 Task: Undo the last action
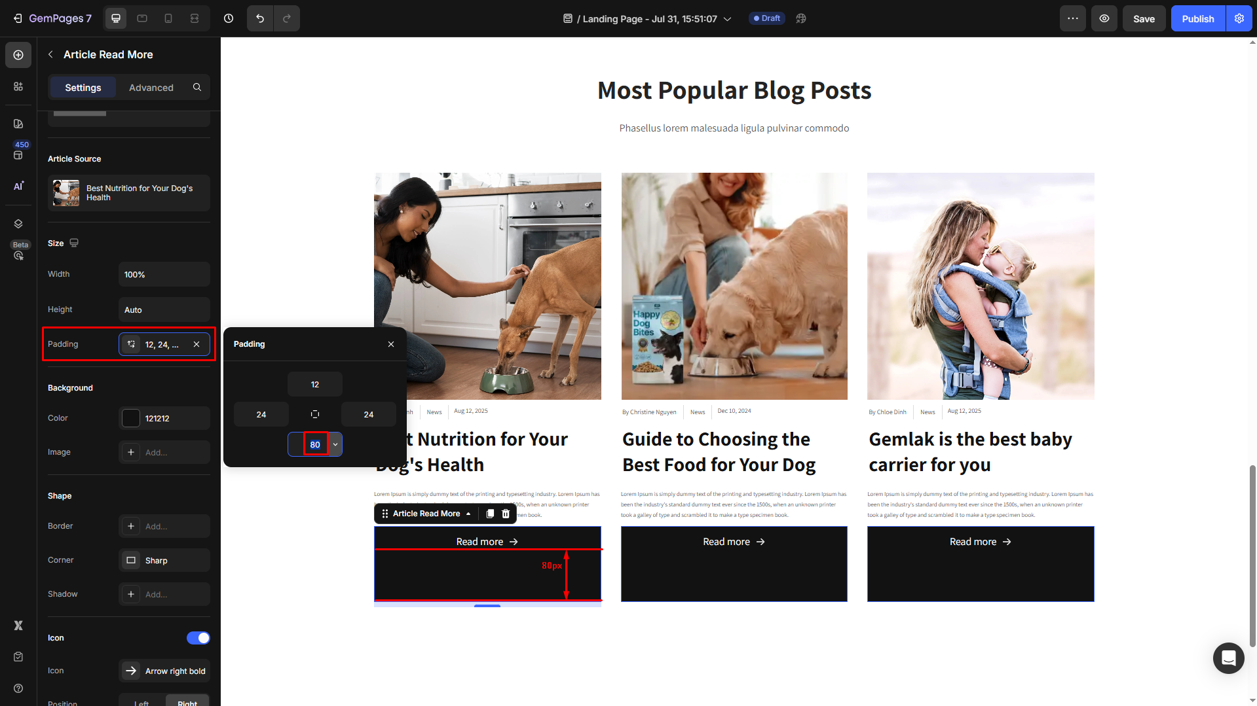[x=260, y=18]
